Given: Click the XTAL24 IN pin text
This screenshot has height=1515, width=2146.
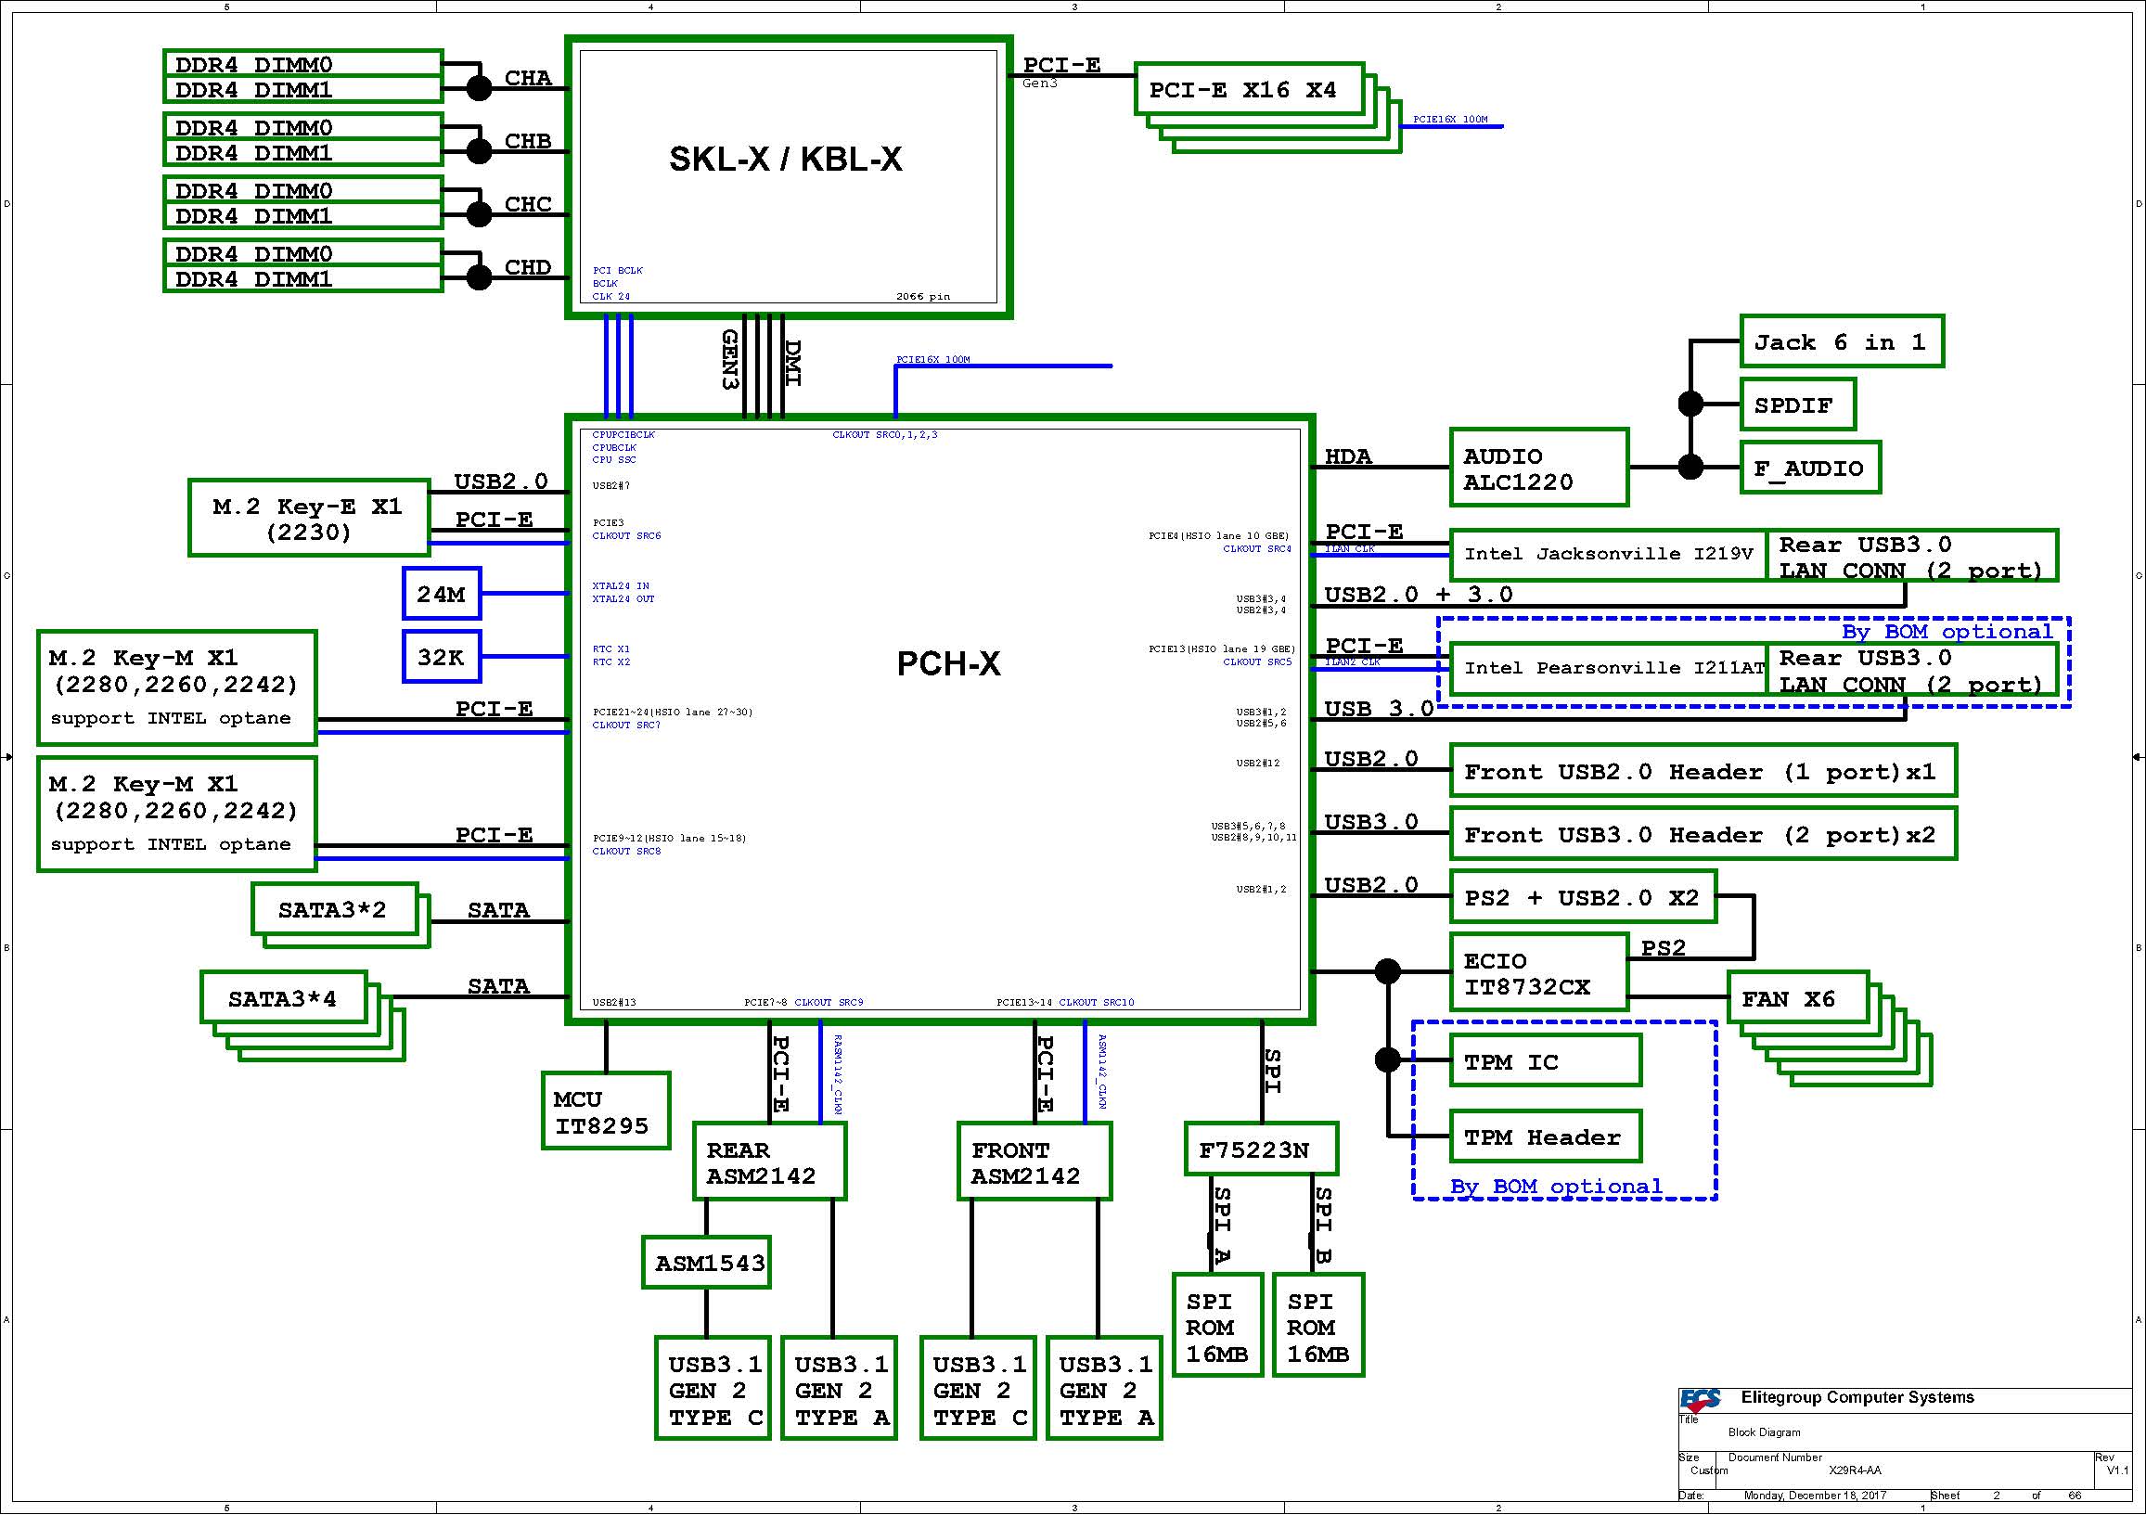Looking at the screenshot, I should click(x=620, y=586).
